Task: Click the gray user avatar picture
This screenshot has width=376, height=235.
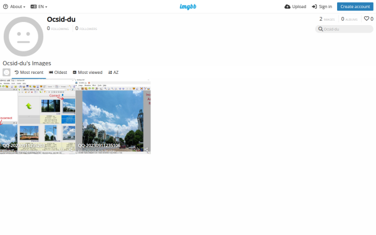Action: [x=24, y=36]
